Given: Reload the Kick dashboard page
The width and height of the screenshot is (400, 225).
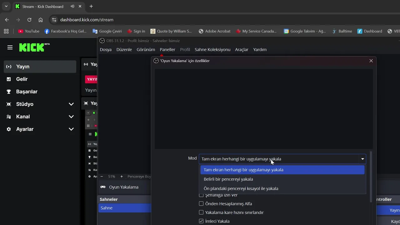Looking at the screenshot, I should 29,20.
